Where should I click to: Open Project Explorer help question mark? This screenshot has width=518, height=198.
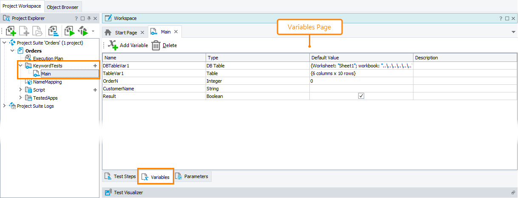pyautogui.click(x=76, y=19)
